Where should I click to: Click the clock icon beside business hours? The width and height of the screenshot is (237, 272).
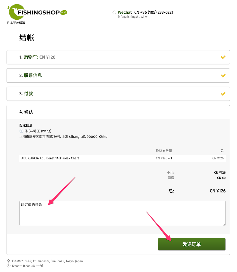[9, 265]
